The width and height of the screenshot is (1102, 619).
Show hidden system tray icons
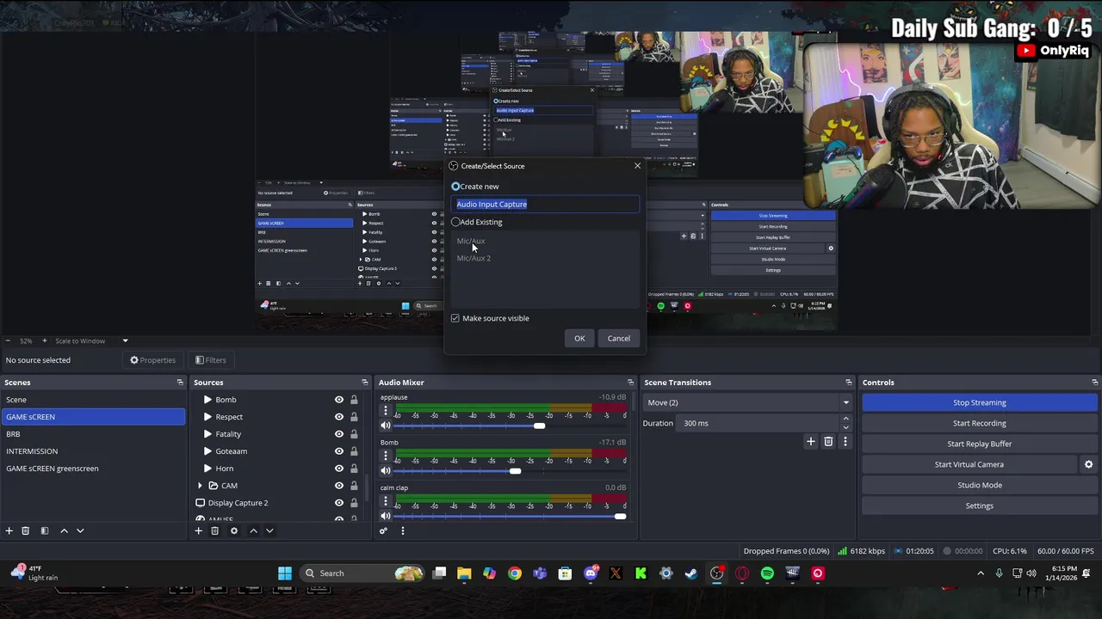coord(981,573)
